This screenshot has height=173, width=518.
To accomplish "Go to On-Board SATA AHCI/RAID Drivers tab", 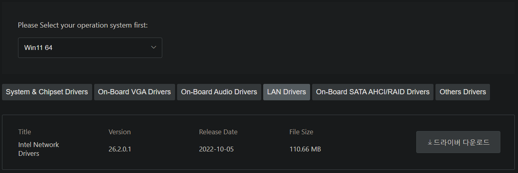I will (373, 92).
